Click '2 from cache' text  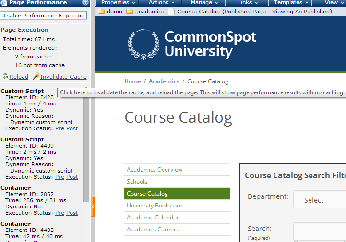(33, 57)
